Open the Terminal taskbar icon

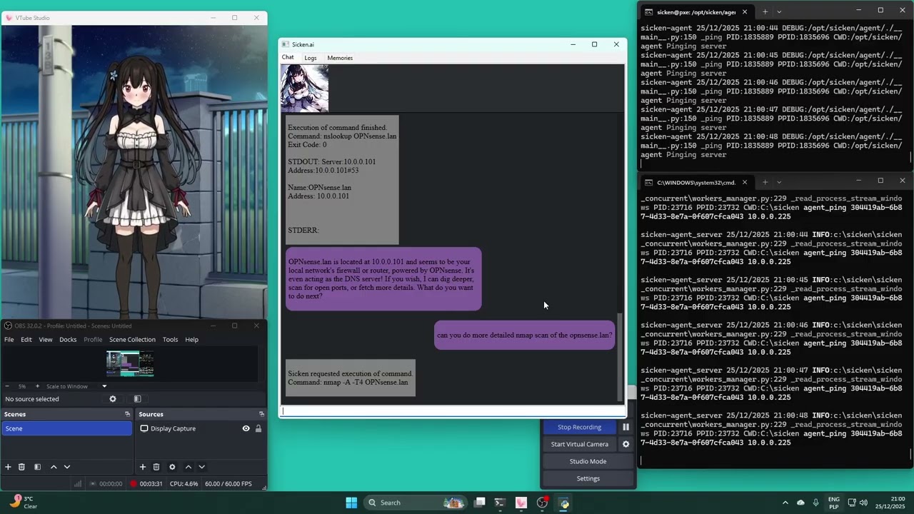coord(500,503)
